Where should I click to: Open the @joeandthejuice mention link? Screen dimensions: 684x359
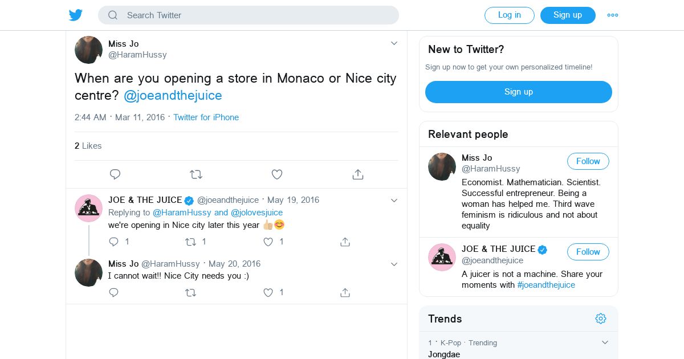tap(173, 95)
